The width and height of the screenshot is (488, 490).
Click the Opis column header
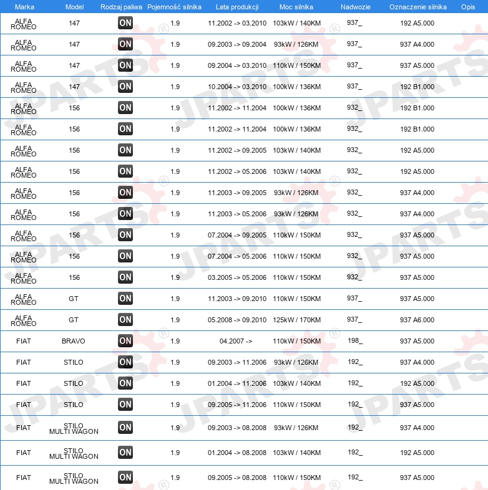point(468,7)
